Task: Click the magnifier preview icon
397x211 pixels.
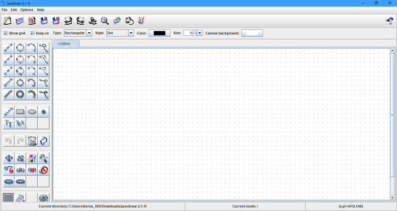Action: pos(105,21)
